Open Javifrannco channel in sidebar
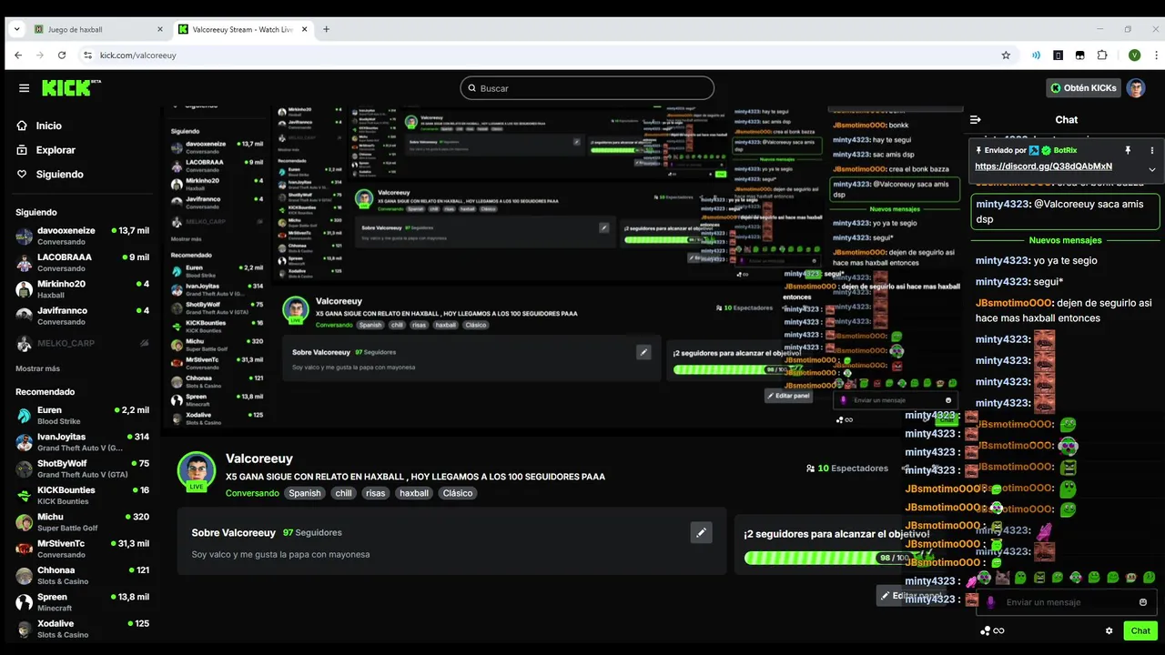The image size is (1165, 655). pyautogui.click(x=82, y=316)
